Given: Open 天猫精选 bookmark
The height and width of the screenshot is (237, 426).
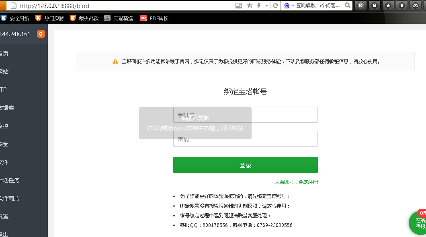Looking at the screenshot, I should 119,18.
